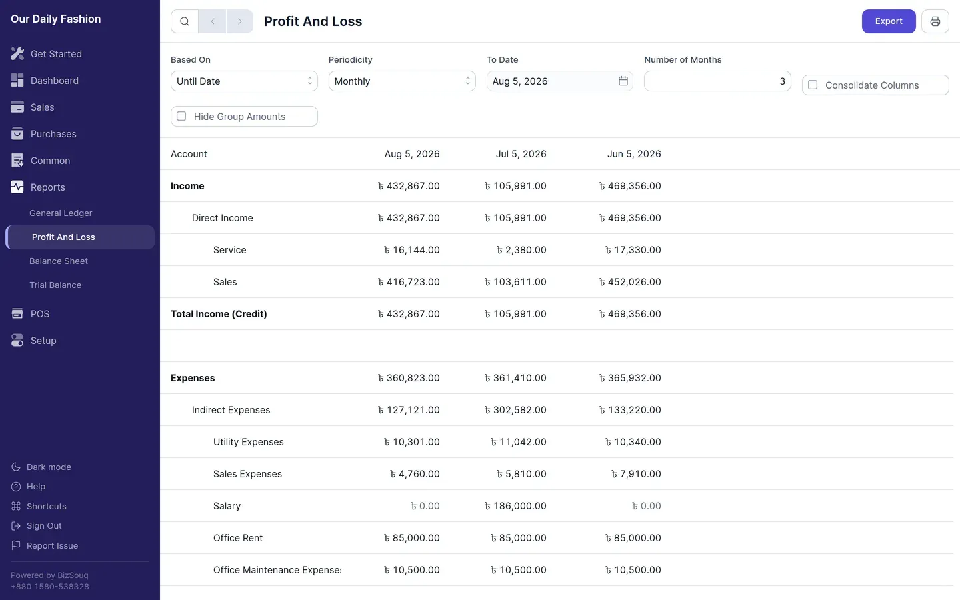
Task: Click the Aug 5, 2026 column header
Action: click(412, 154)
